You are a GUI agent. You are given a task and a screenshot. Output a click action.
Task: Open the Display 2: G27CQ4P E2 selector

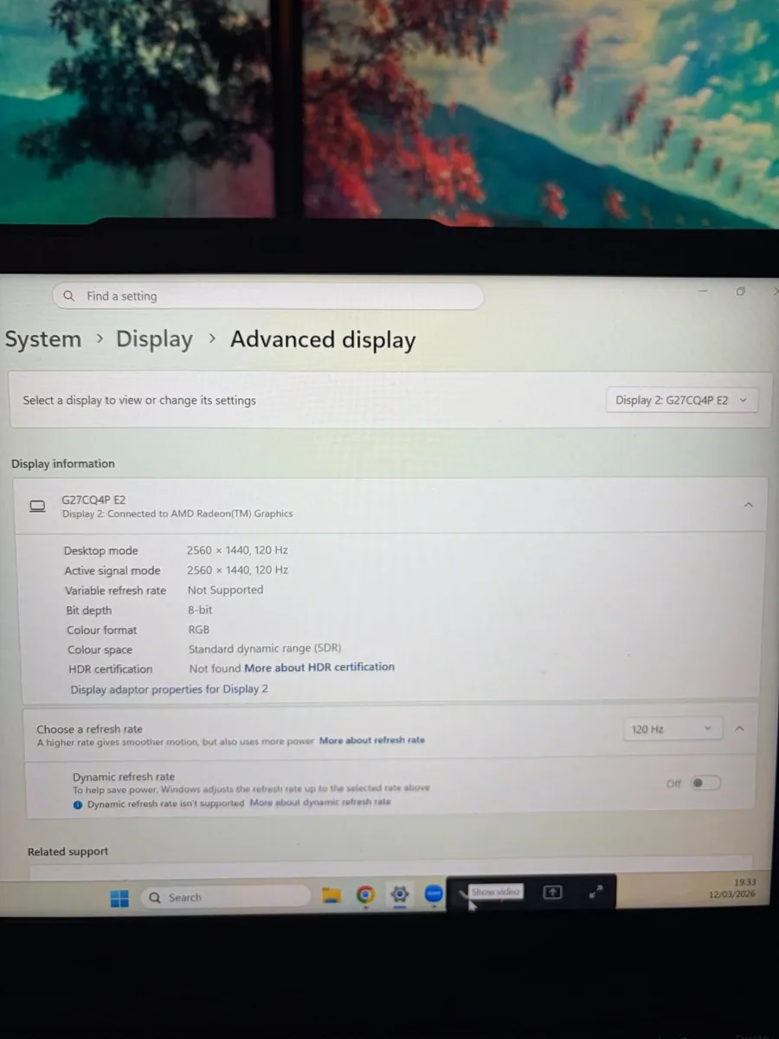681,400
